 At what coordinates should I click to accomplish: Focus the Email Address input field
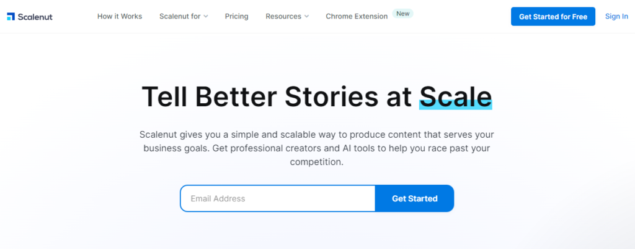(278, 198)
